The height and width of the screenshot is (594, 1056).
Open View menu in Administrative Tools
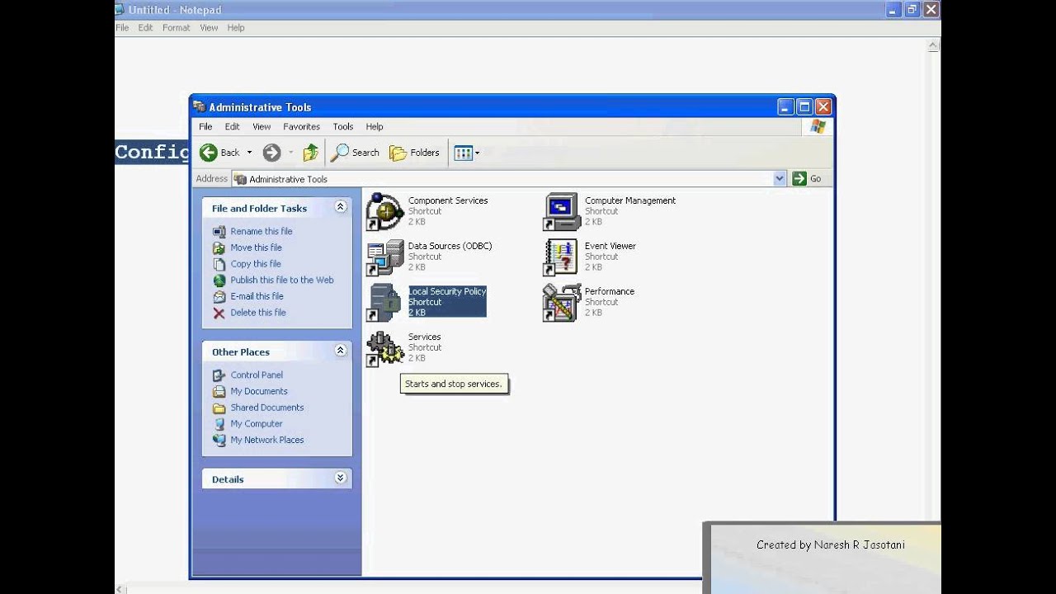(x=262, y=126)
